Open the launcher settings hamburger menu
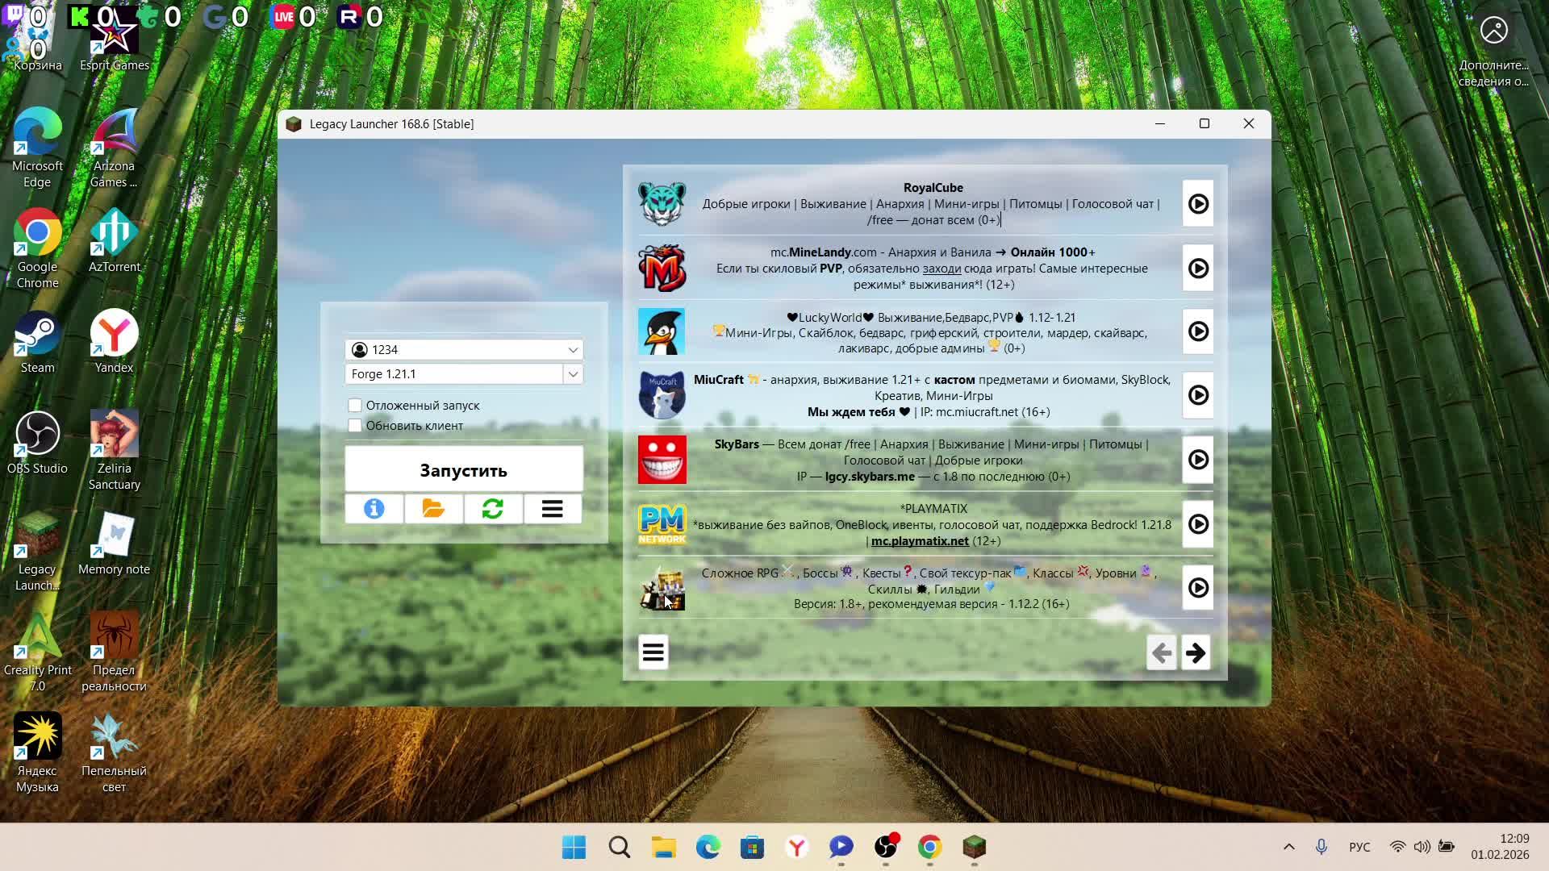 pos(553,509)
